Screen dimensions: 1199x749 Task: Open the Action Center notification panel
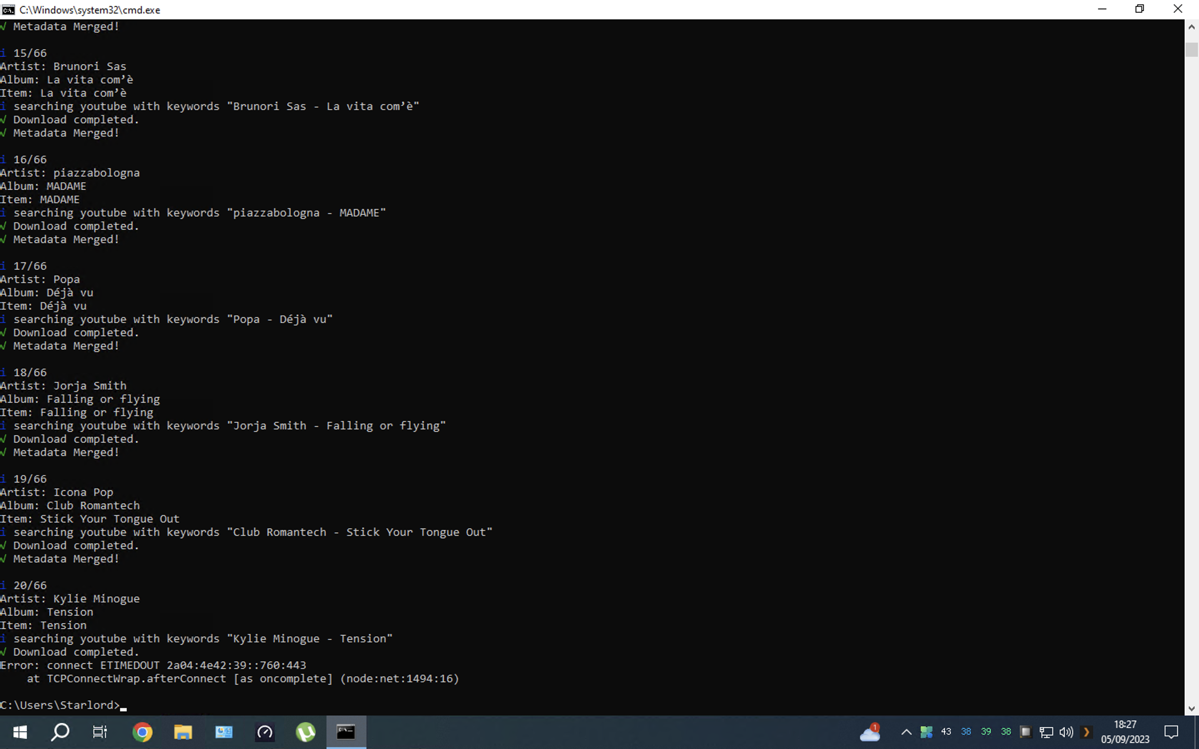1171,732
